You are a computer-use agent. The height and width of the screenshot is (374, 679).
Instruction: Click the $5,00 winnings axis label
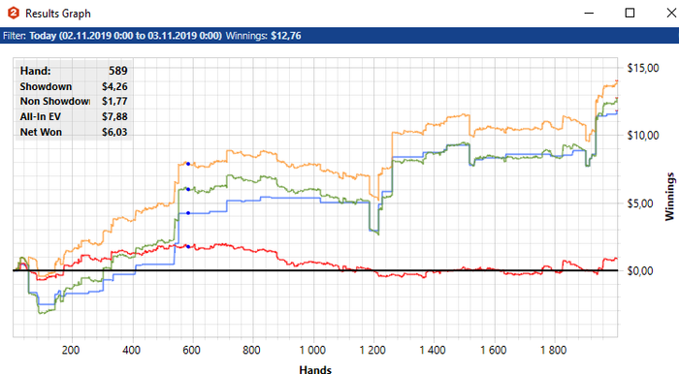(x=640, y=203)
